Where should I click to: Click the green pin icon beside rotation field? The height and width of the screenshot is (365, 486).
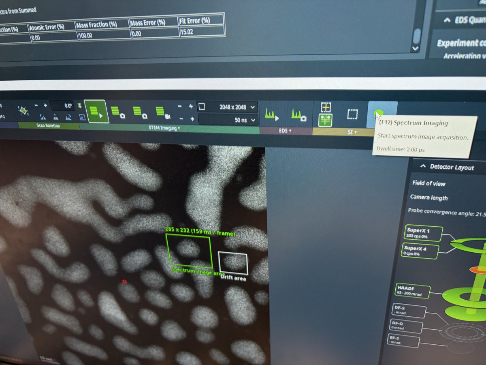point(80,106)
